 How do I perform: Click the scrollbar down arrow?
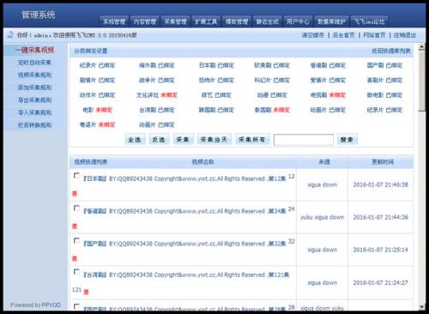coord(422,307)
